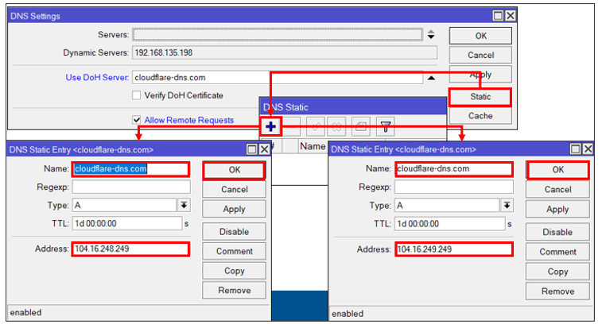Close the DNS Settings window
The height and width of the screenshot is (324, 606).
pyautogui.click(x=510, y=16)
